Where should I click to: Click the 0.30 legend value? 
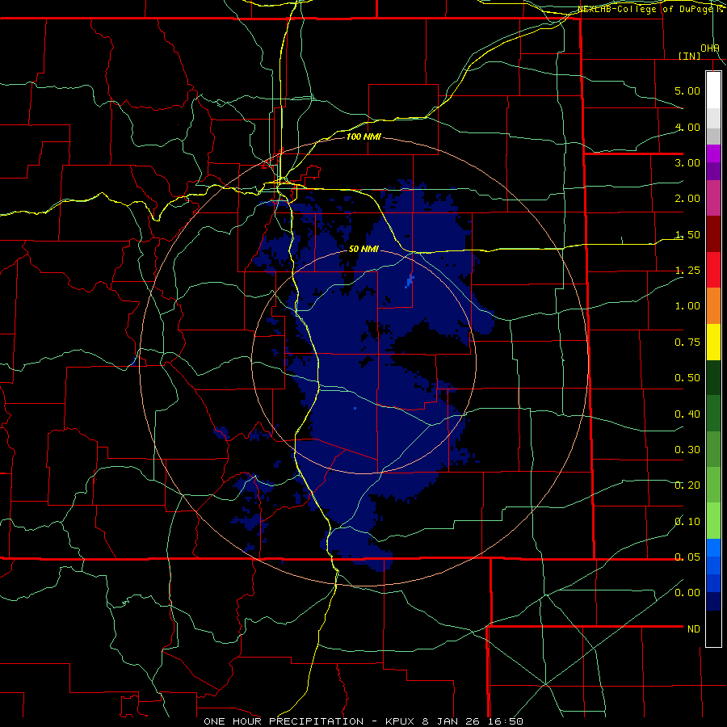687,450
